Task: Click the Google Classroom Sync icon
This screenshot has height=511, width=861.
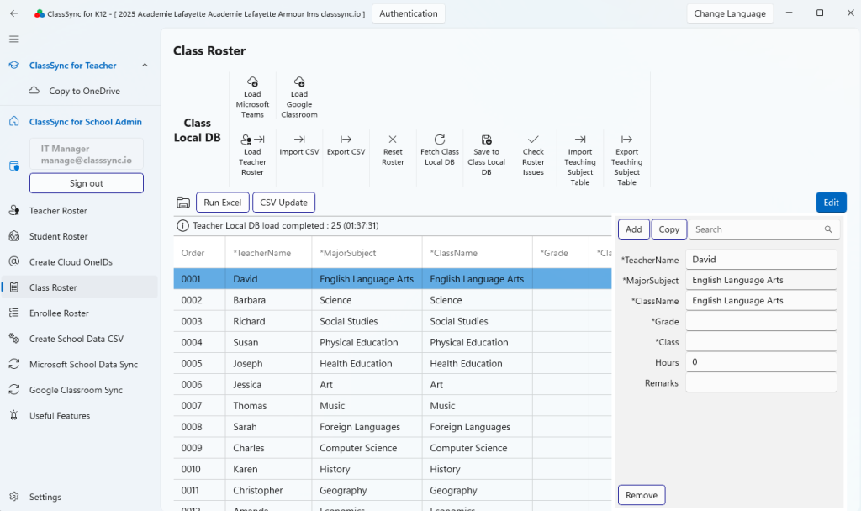Action: [x=14, y=390]
